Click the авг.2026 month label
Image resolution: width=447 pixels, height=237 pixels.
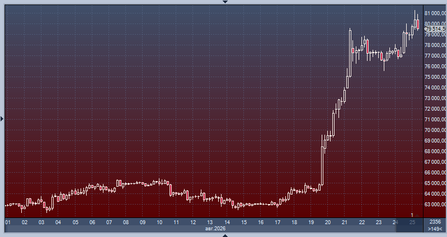(215, 229)
